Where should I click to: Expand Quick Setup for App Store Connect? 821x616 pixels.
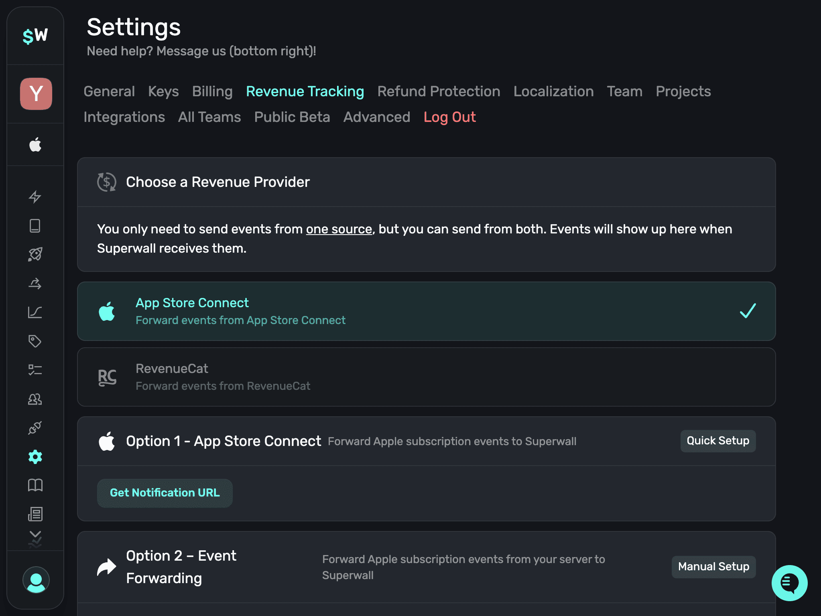[x=717, y=441]
